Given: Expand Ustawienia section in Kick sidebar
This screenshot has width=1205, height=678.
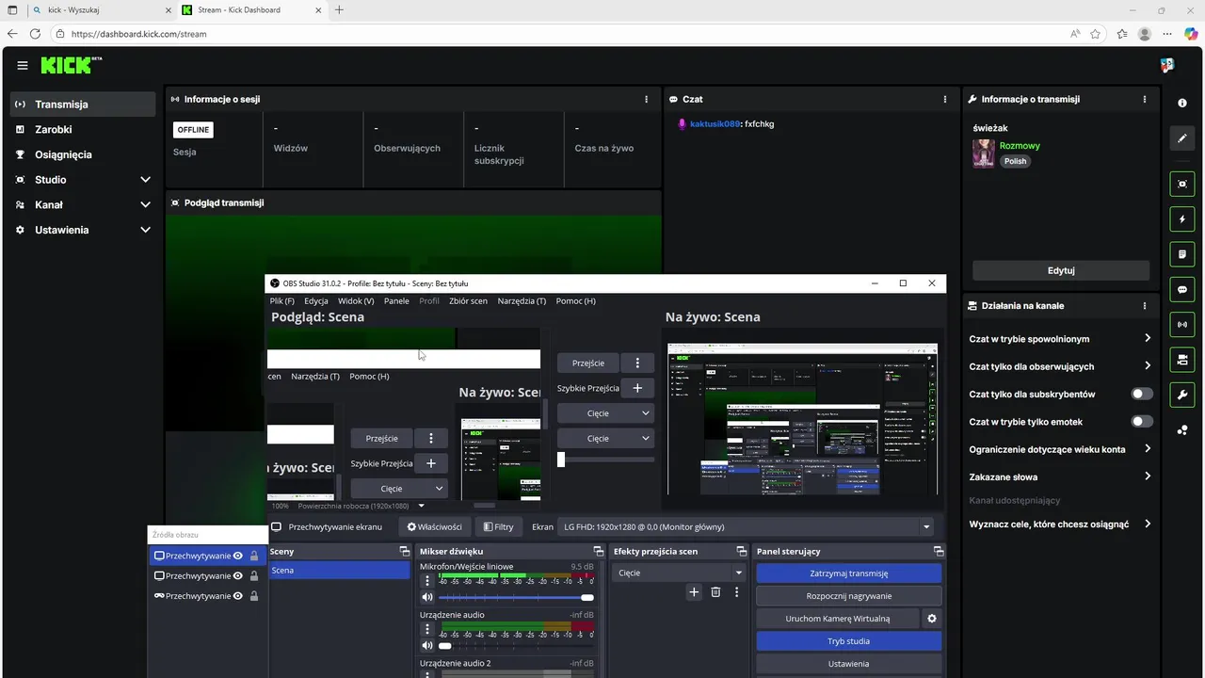Looking at the screenshot, I should point(145,230).
